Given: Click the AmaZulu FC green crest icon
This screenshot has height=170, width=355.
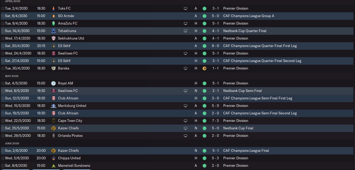Looking at the screenshot, I should point(53,23).
